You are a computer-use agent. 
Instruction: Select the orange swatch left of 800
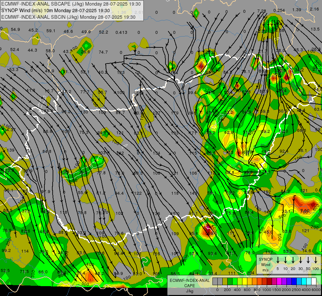click(255, 282)
